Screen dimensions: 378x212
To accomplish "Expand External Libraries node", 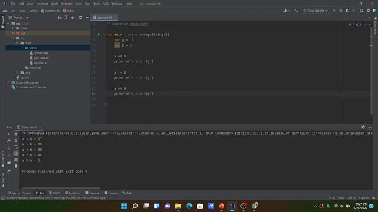I will [8, 82].
